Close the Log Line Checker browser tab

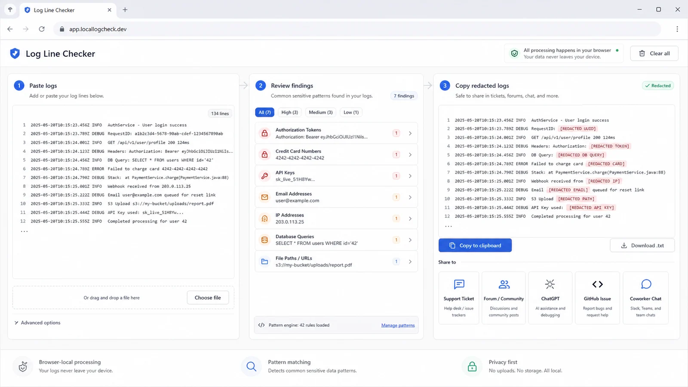[x=109, y=10]
